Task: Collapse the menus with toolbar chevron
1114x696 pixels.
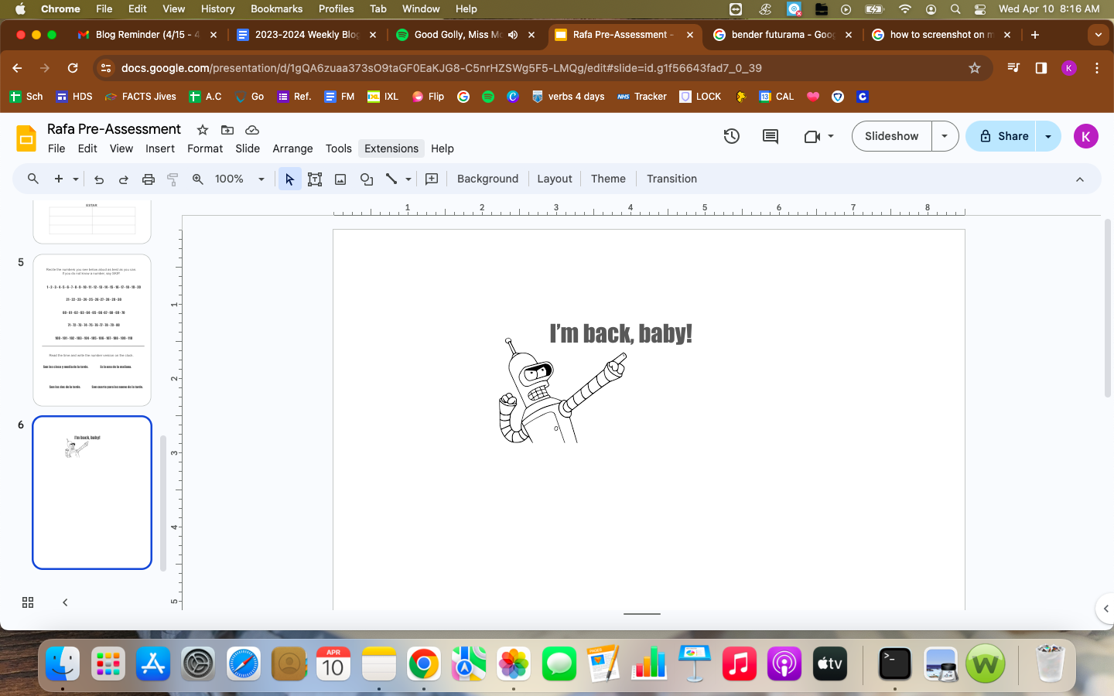Action: [1080, 179]
